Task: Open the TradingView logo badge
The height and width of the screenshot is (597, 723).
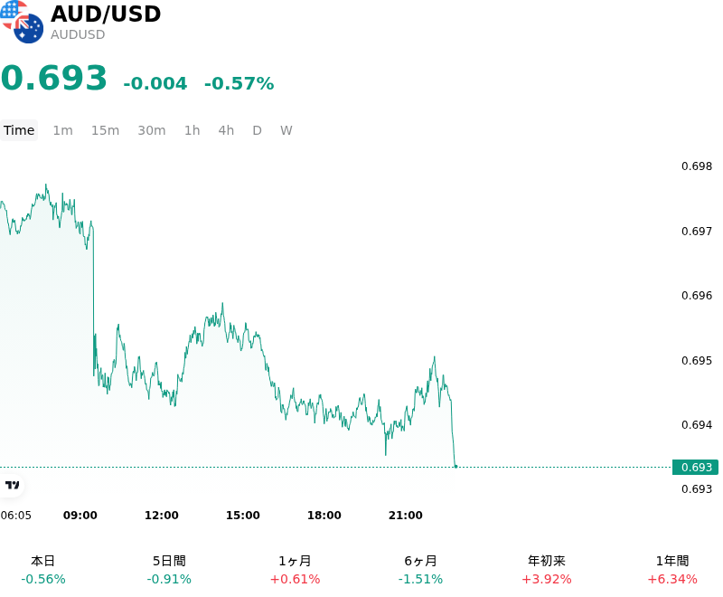Action: [x=12, y=485]
